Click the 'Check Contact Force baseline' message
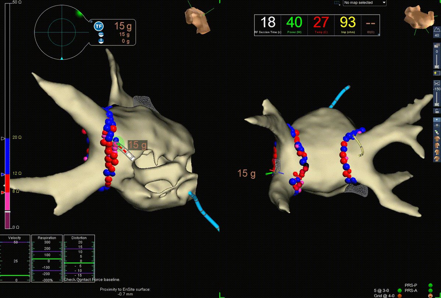Screen dimensions: 441x298 click(92, 280)
